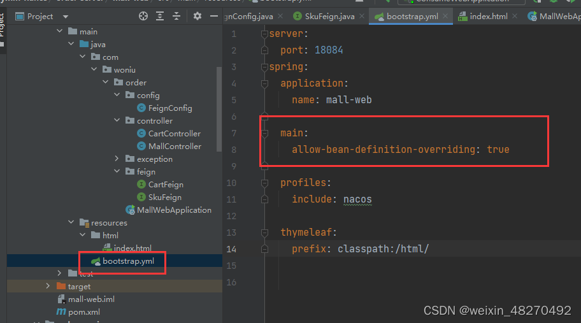Click the nacos profile value
Viewport: 581px width, 323px height.
tap(357, 199)
